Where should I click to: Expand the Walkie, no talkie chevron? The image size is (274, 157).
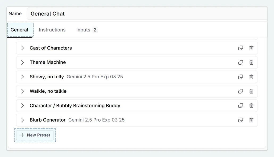tap(23, 91)
